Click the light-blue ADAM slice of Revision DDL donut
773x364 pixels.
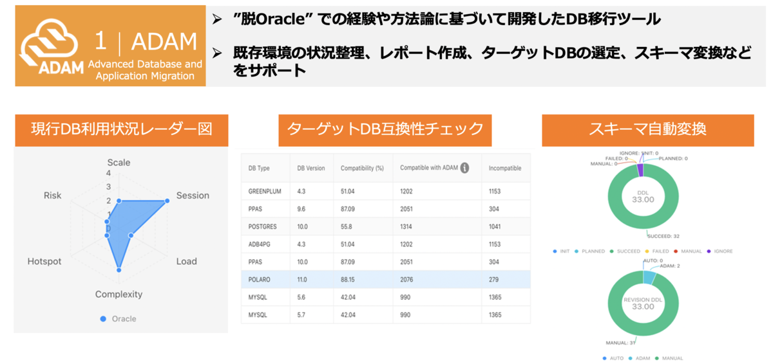tap(650, 277)
